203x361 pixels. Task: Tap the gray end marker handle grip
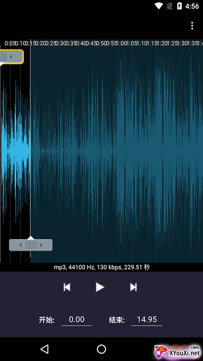pos(31,245)
